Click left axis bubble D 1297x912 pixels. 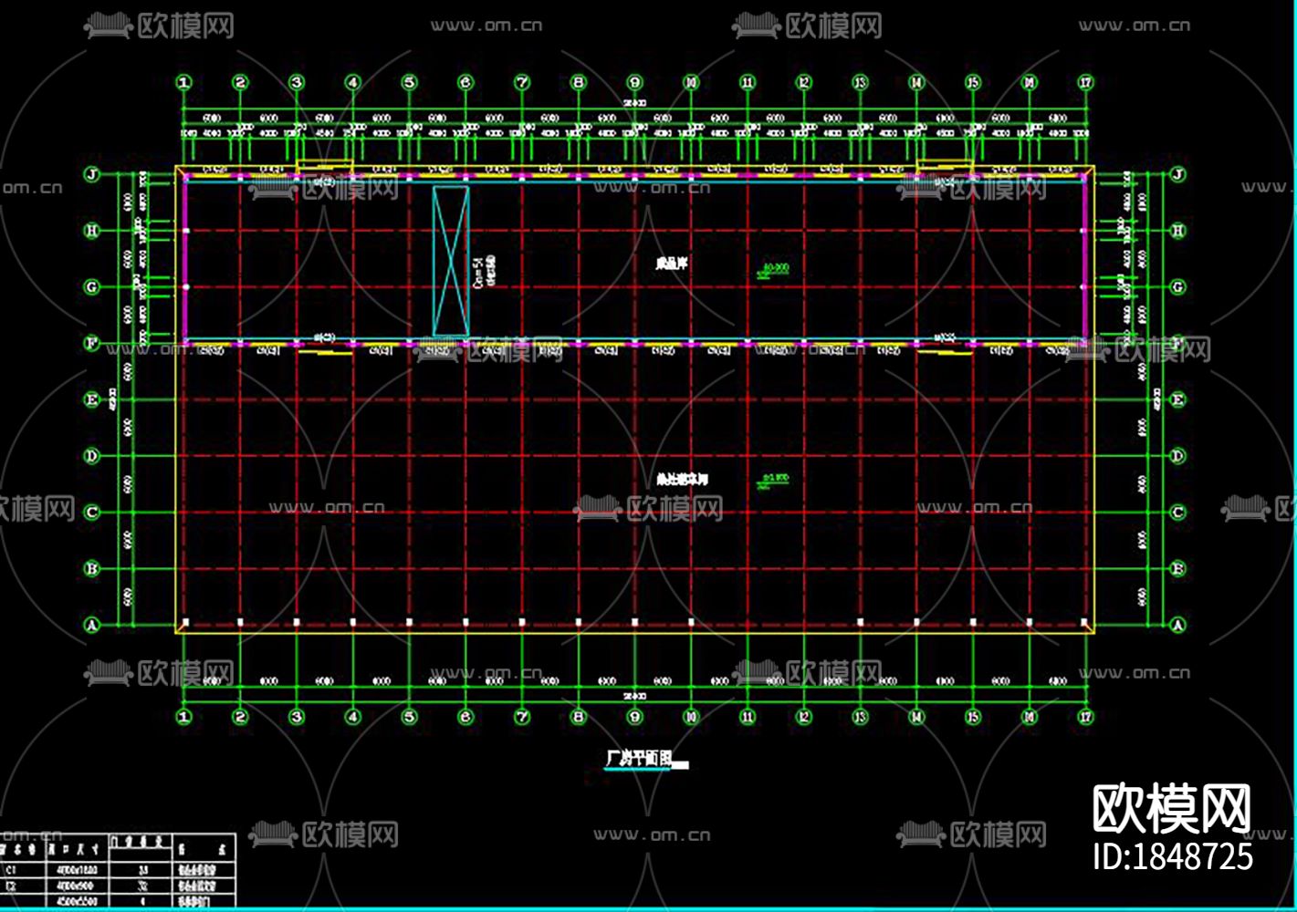click(91, 456)
